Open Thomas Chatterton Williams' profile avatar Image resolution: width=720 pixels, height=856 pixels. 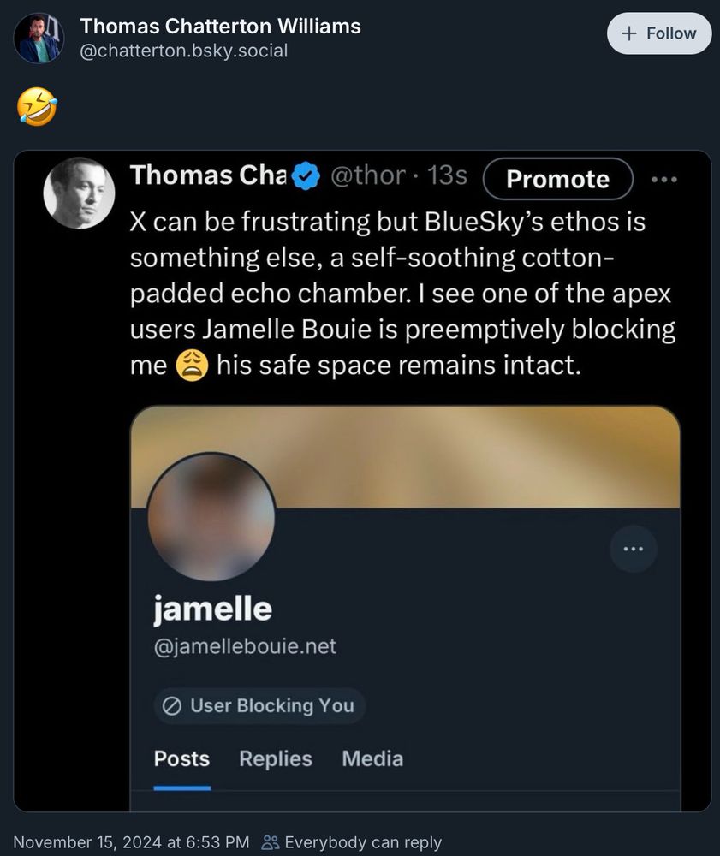point(39,39)
